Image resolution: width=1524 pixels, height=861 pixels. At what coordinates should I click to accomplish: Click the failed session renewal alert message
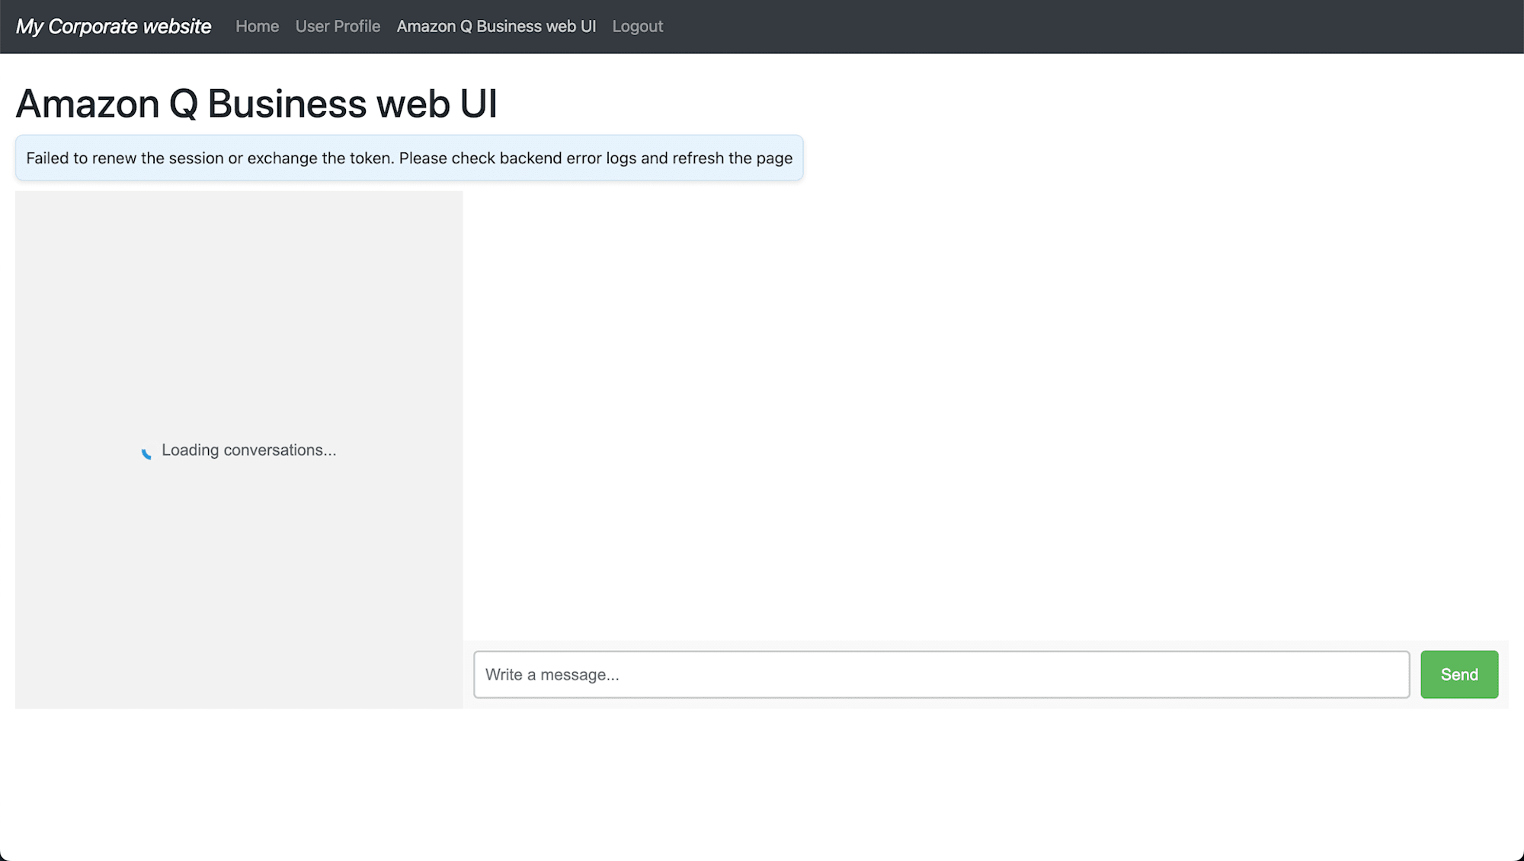pos(409,158)
